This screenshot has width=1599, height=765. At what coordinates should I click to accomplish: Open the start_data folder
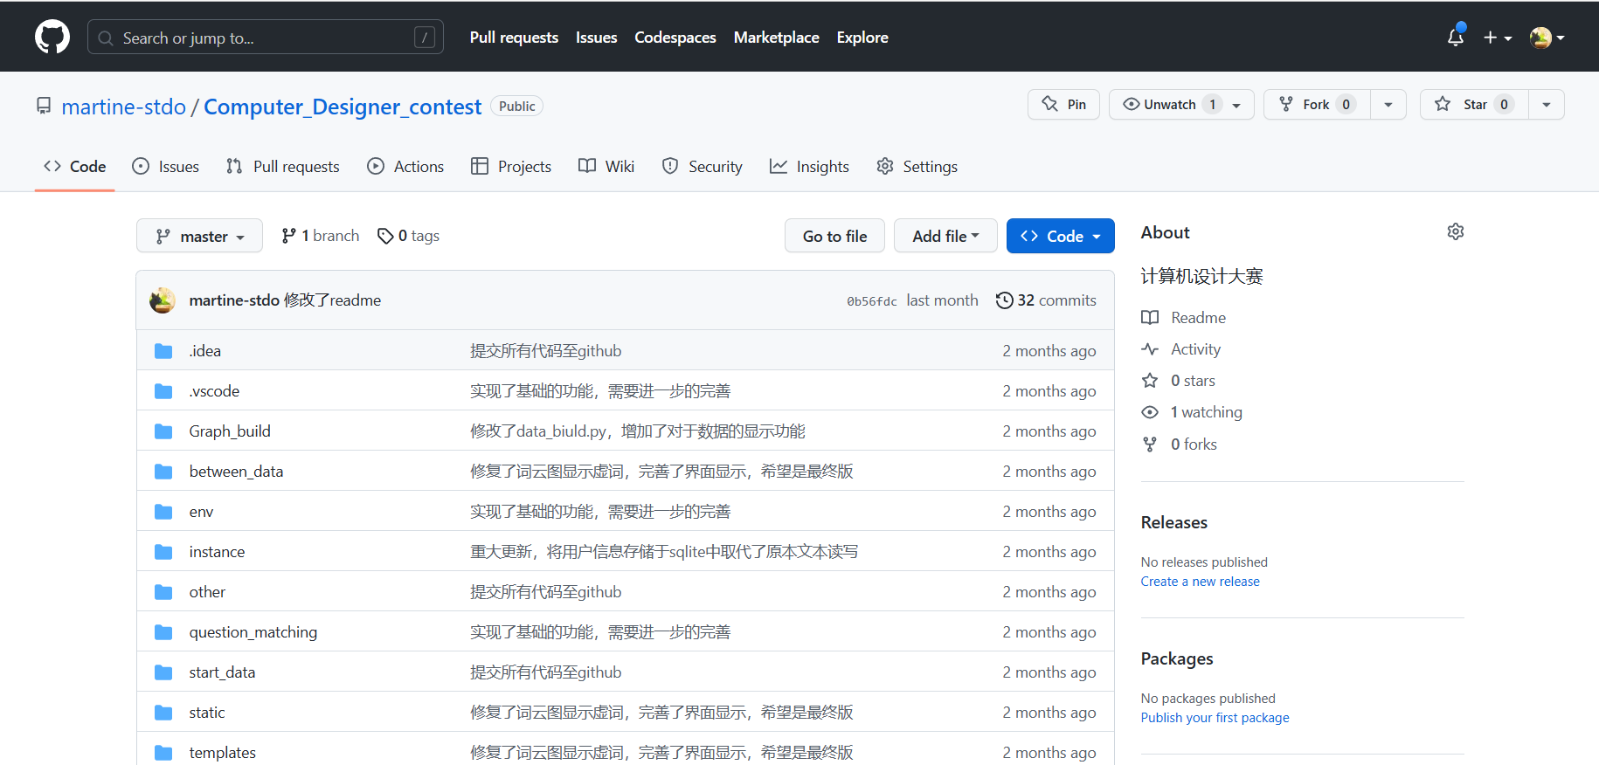pos(222,672)
